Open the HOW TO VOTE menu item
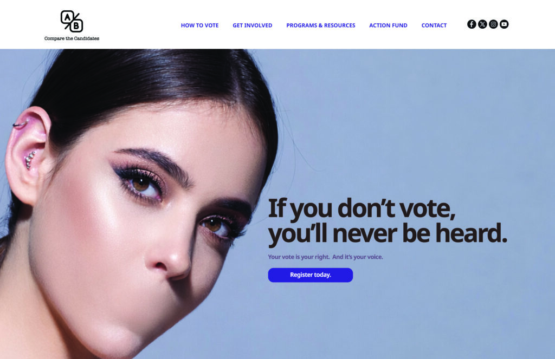 (x=199, y=25)
